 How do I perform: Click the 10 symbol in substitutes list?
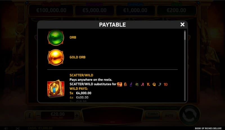coord(166,85)
